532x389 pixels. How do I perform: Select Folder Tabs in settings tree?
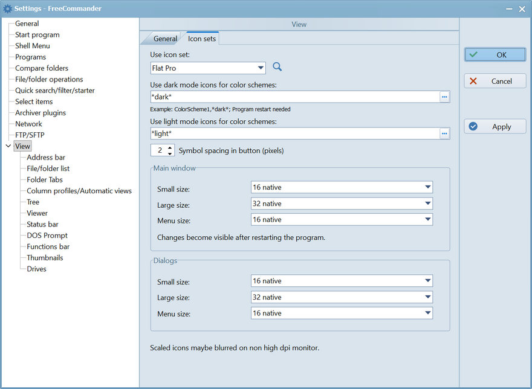[45, 179]
